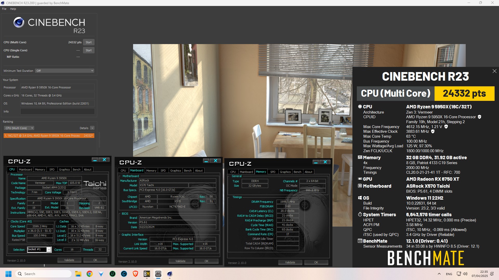Open SPD tab in middle CPU-Z window
The image size is (499, 280).
point(163,171)
